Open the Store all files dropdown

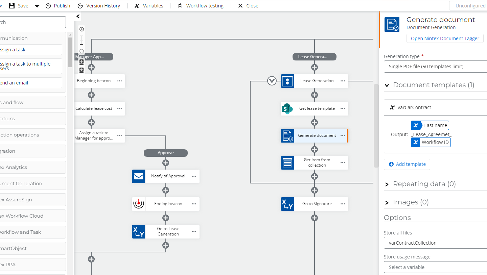pyautogui.click(x=435, y=243)
